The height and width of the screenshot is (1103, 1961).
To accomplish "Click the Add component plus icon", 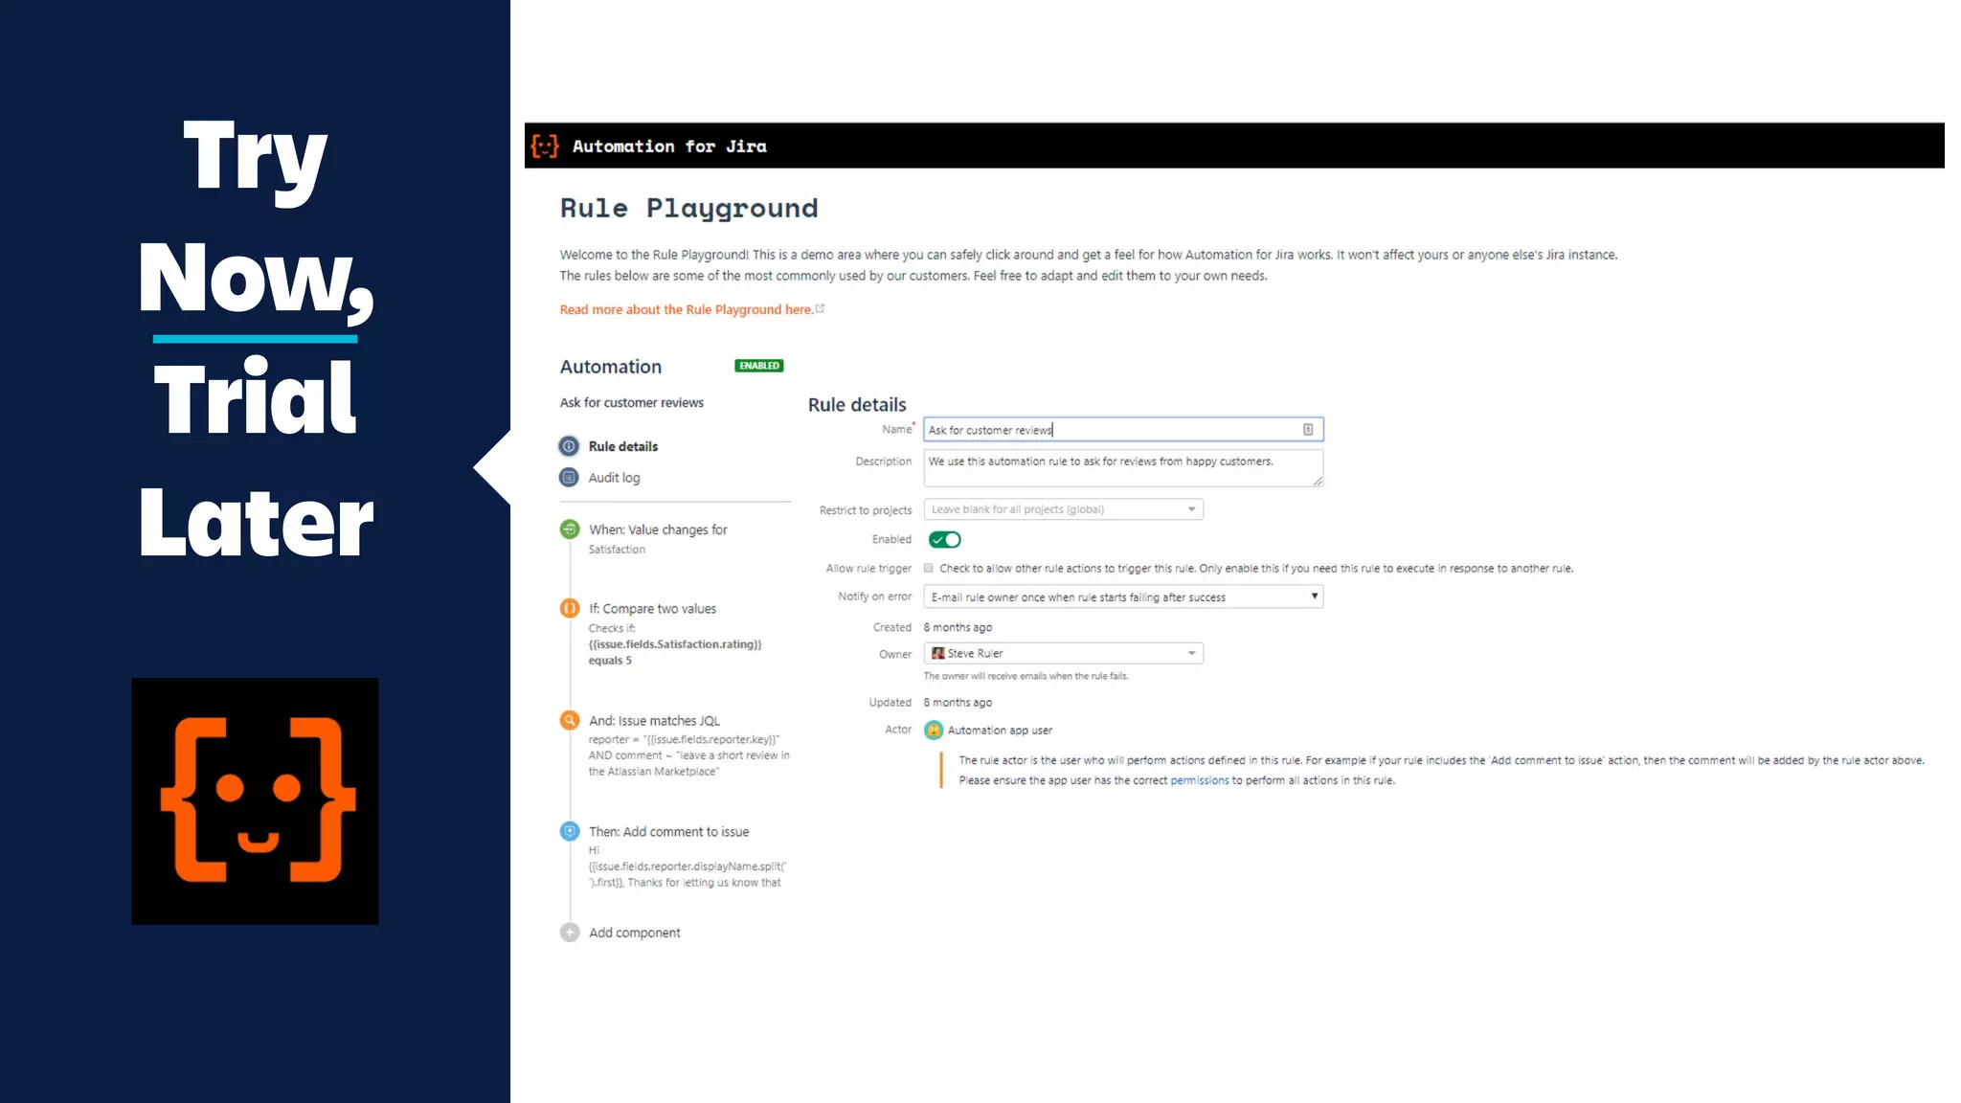I will pyautogui.click(x=570, y=932).
